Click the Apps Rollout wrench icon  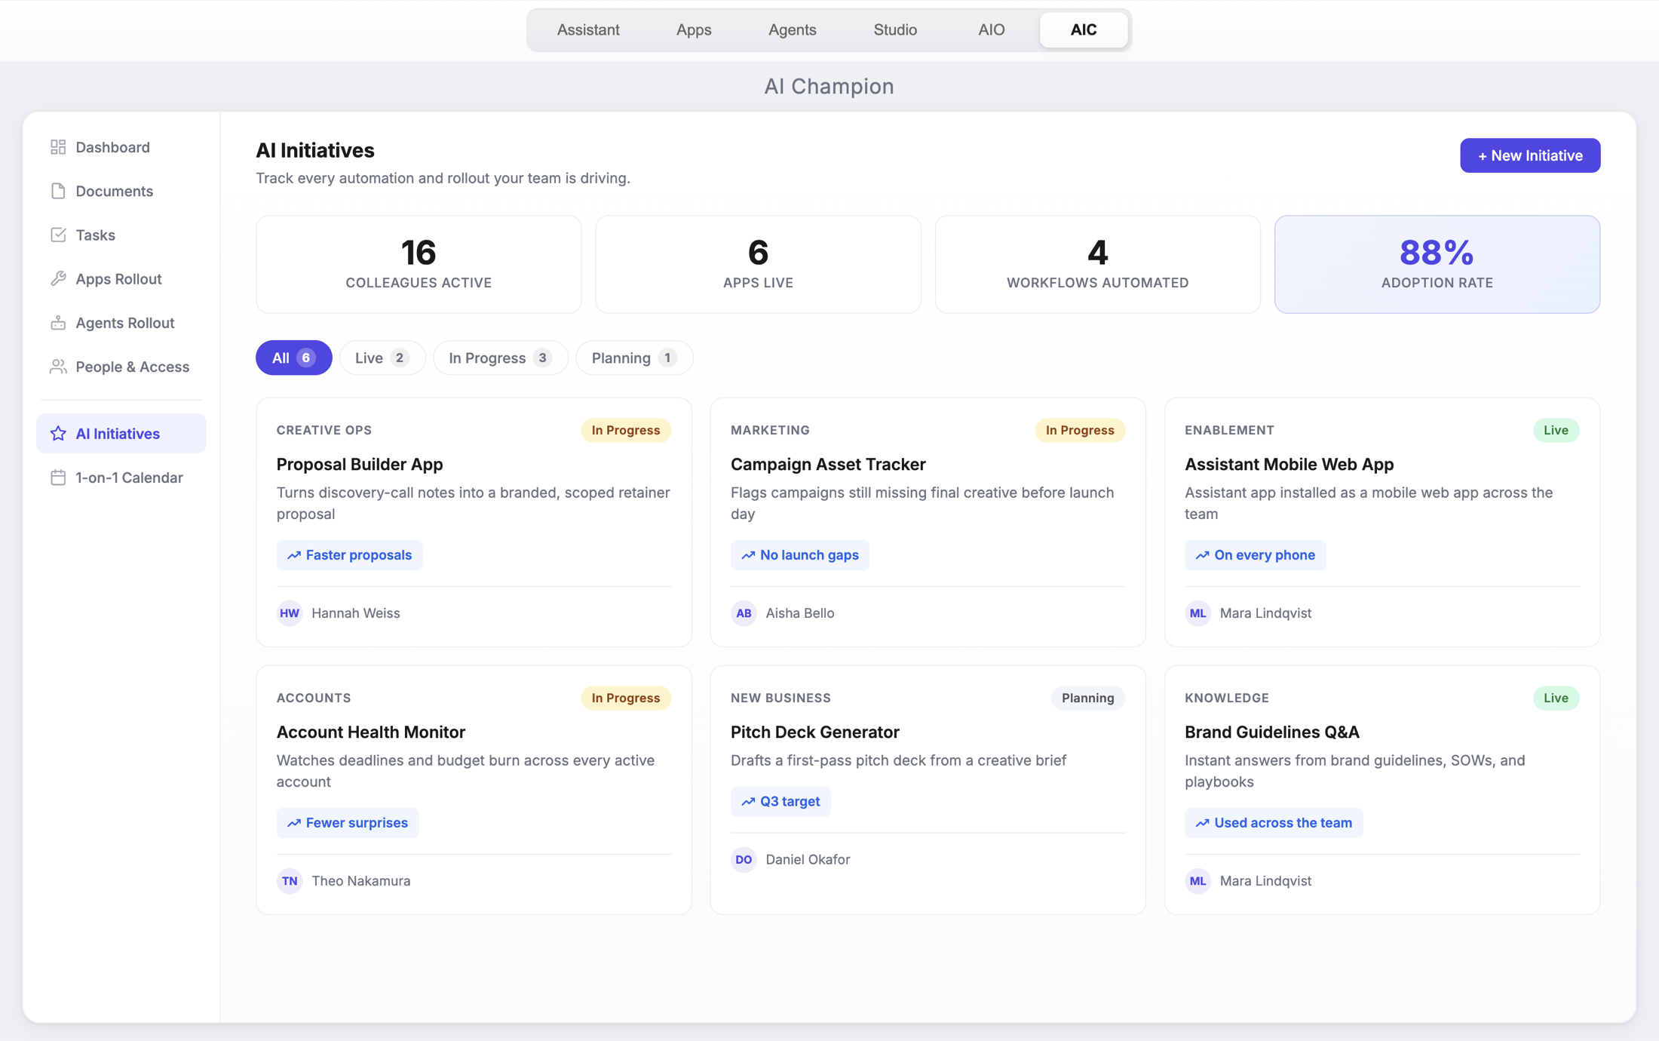coord(58,278)
